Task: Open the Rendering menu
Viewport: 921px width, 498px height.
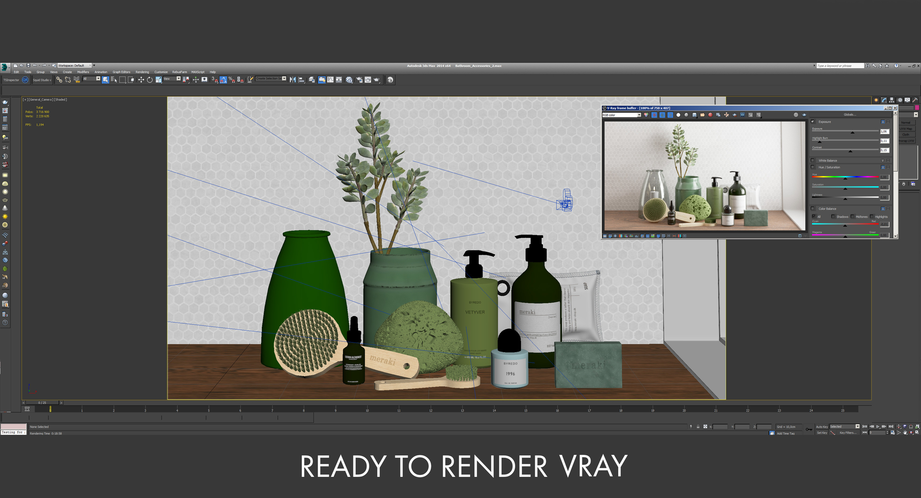Action: (142, 71)
